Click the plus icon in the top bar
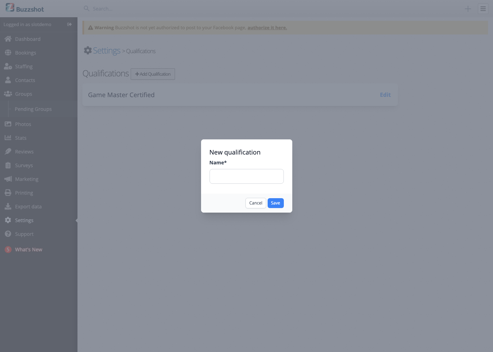Viewport: 493px width, 352px height. (468, 9)
